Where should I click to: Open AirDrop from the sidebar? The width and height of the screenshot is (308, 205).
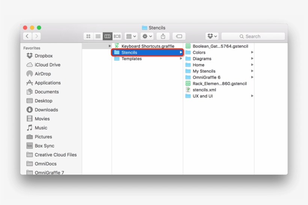(x=39, y=74)
